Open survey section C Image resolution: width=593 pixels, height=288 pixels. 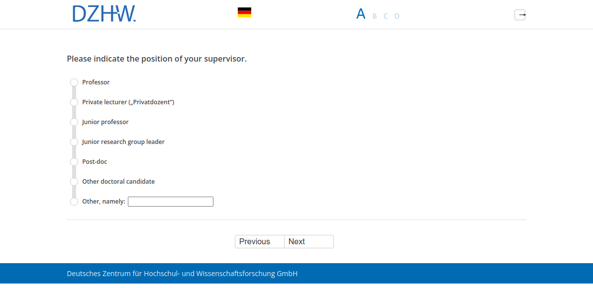pos(386,16)
